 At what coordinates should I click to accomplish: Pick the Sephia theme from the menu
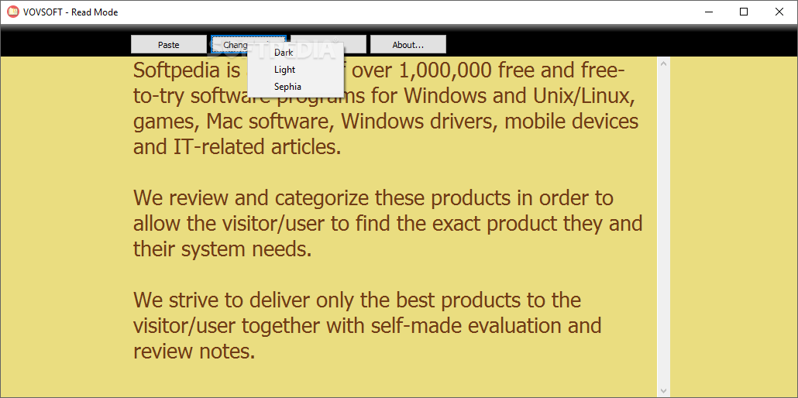click(296, 87)
